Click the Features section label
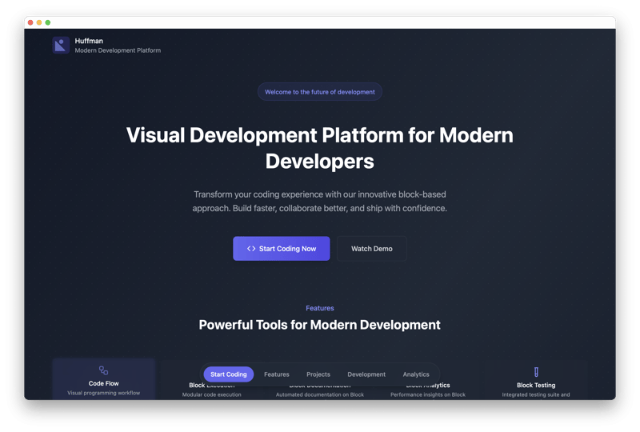640x432 pixels. coord(320,308)
